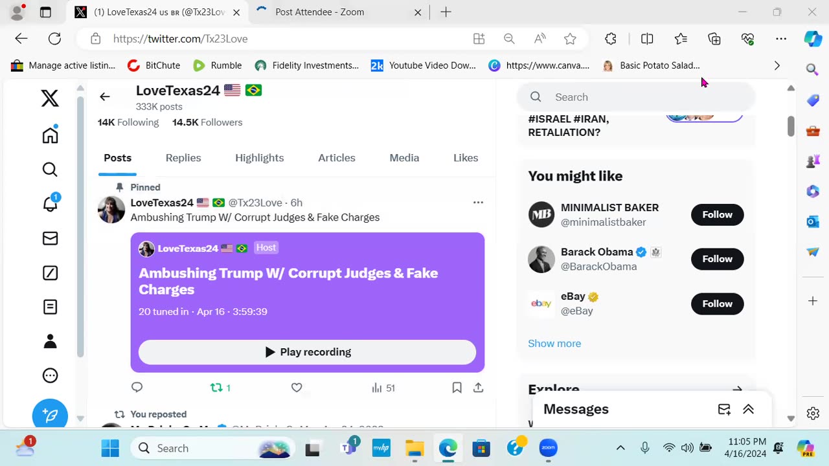Viewport: 829px width, 466px height.
Task: Click the browser address bar URL
Action: click(x=180, y=39)
